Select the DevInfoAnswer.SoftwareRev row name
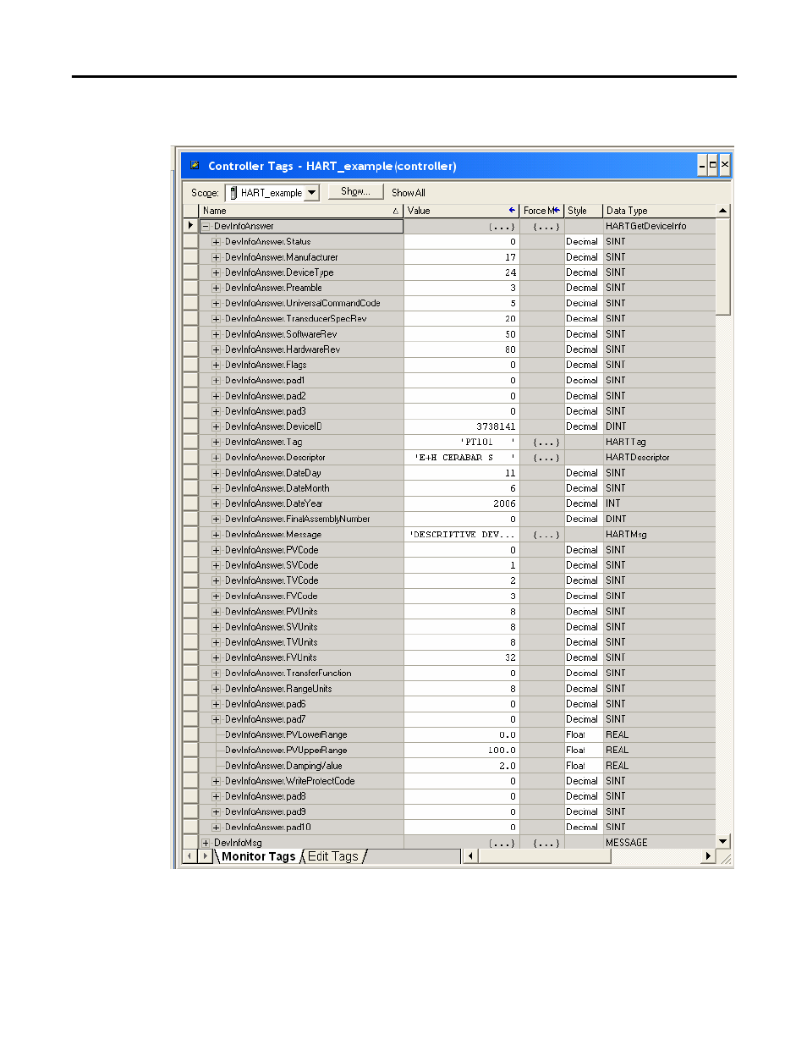This screenshot has width=807, height=1045. tap(281, 334)
